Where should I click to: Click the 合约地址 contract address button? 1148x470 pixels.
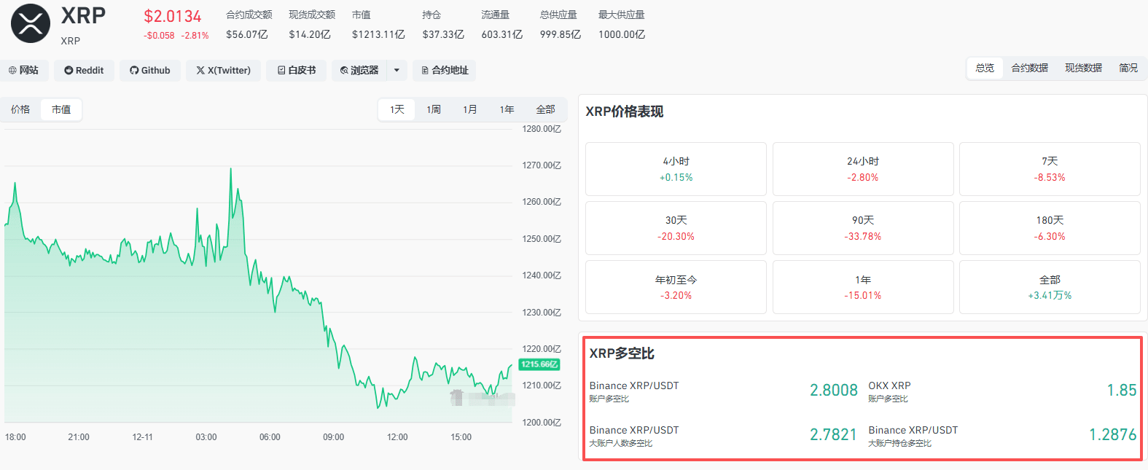444,70
